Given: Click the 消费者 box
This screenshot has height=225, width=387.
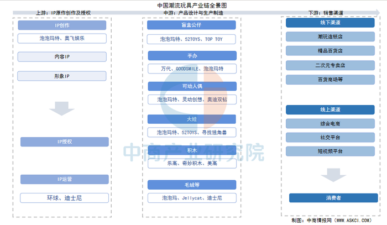Looking at the screenshot, I should 333,198.
